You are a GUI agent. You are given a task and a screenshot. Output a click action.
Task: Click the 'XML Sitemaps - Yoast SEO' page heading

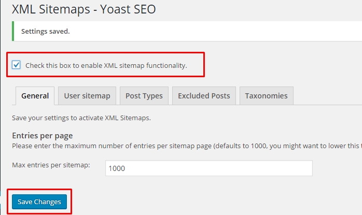(x=84, y=9)
